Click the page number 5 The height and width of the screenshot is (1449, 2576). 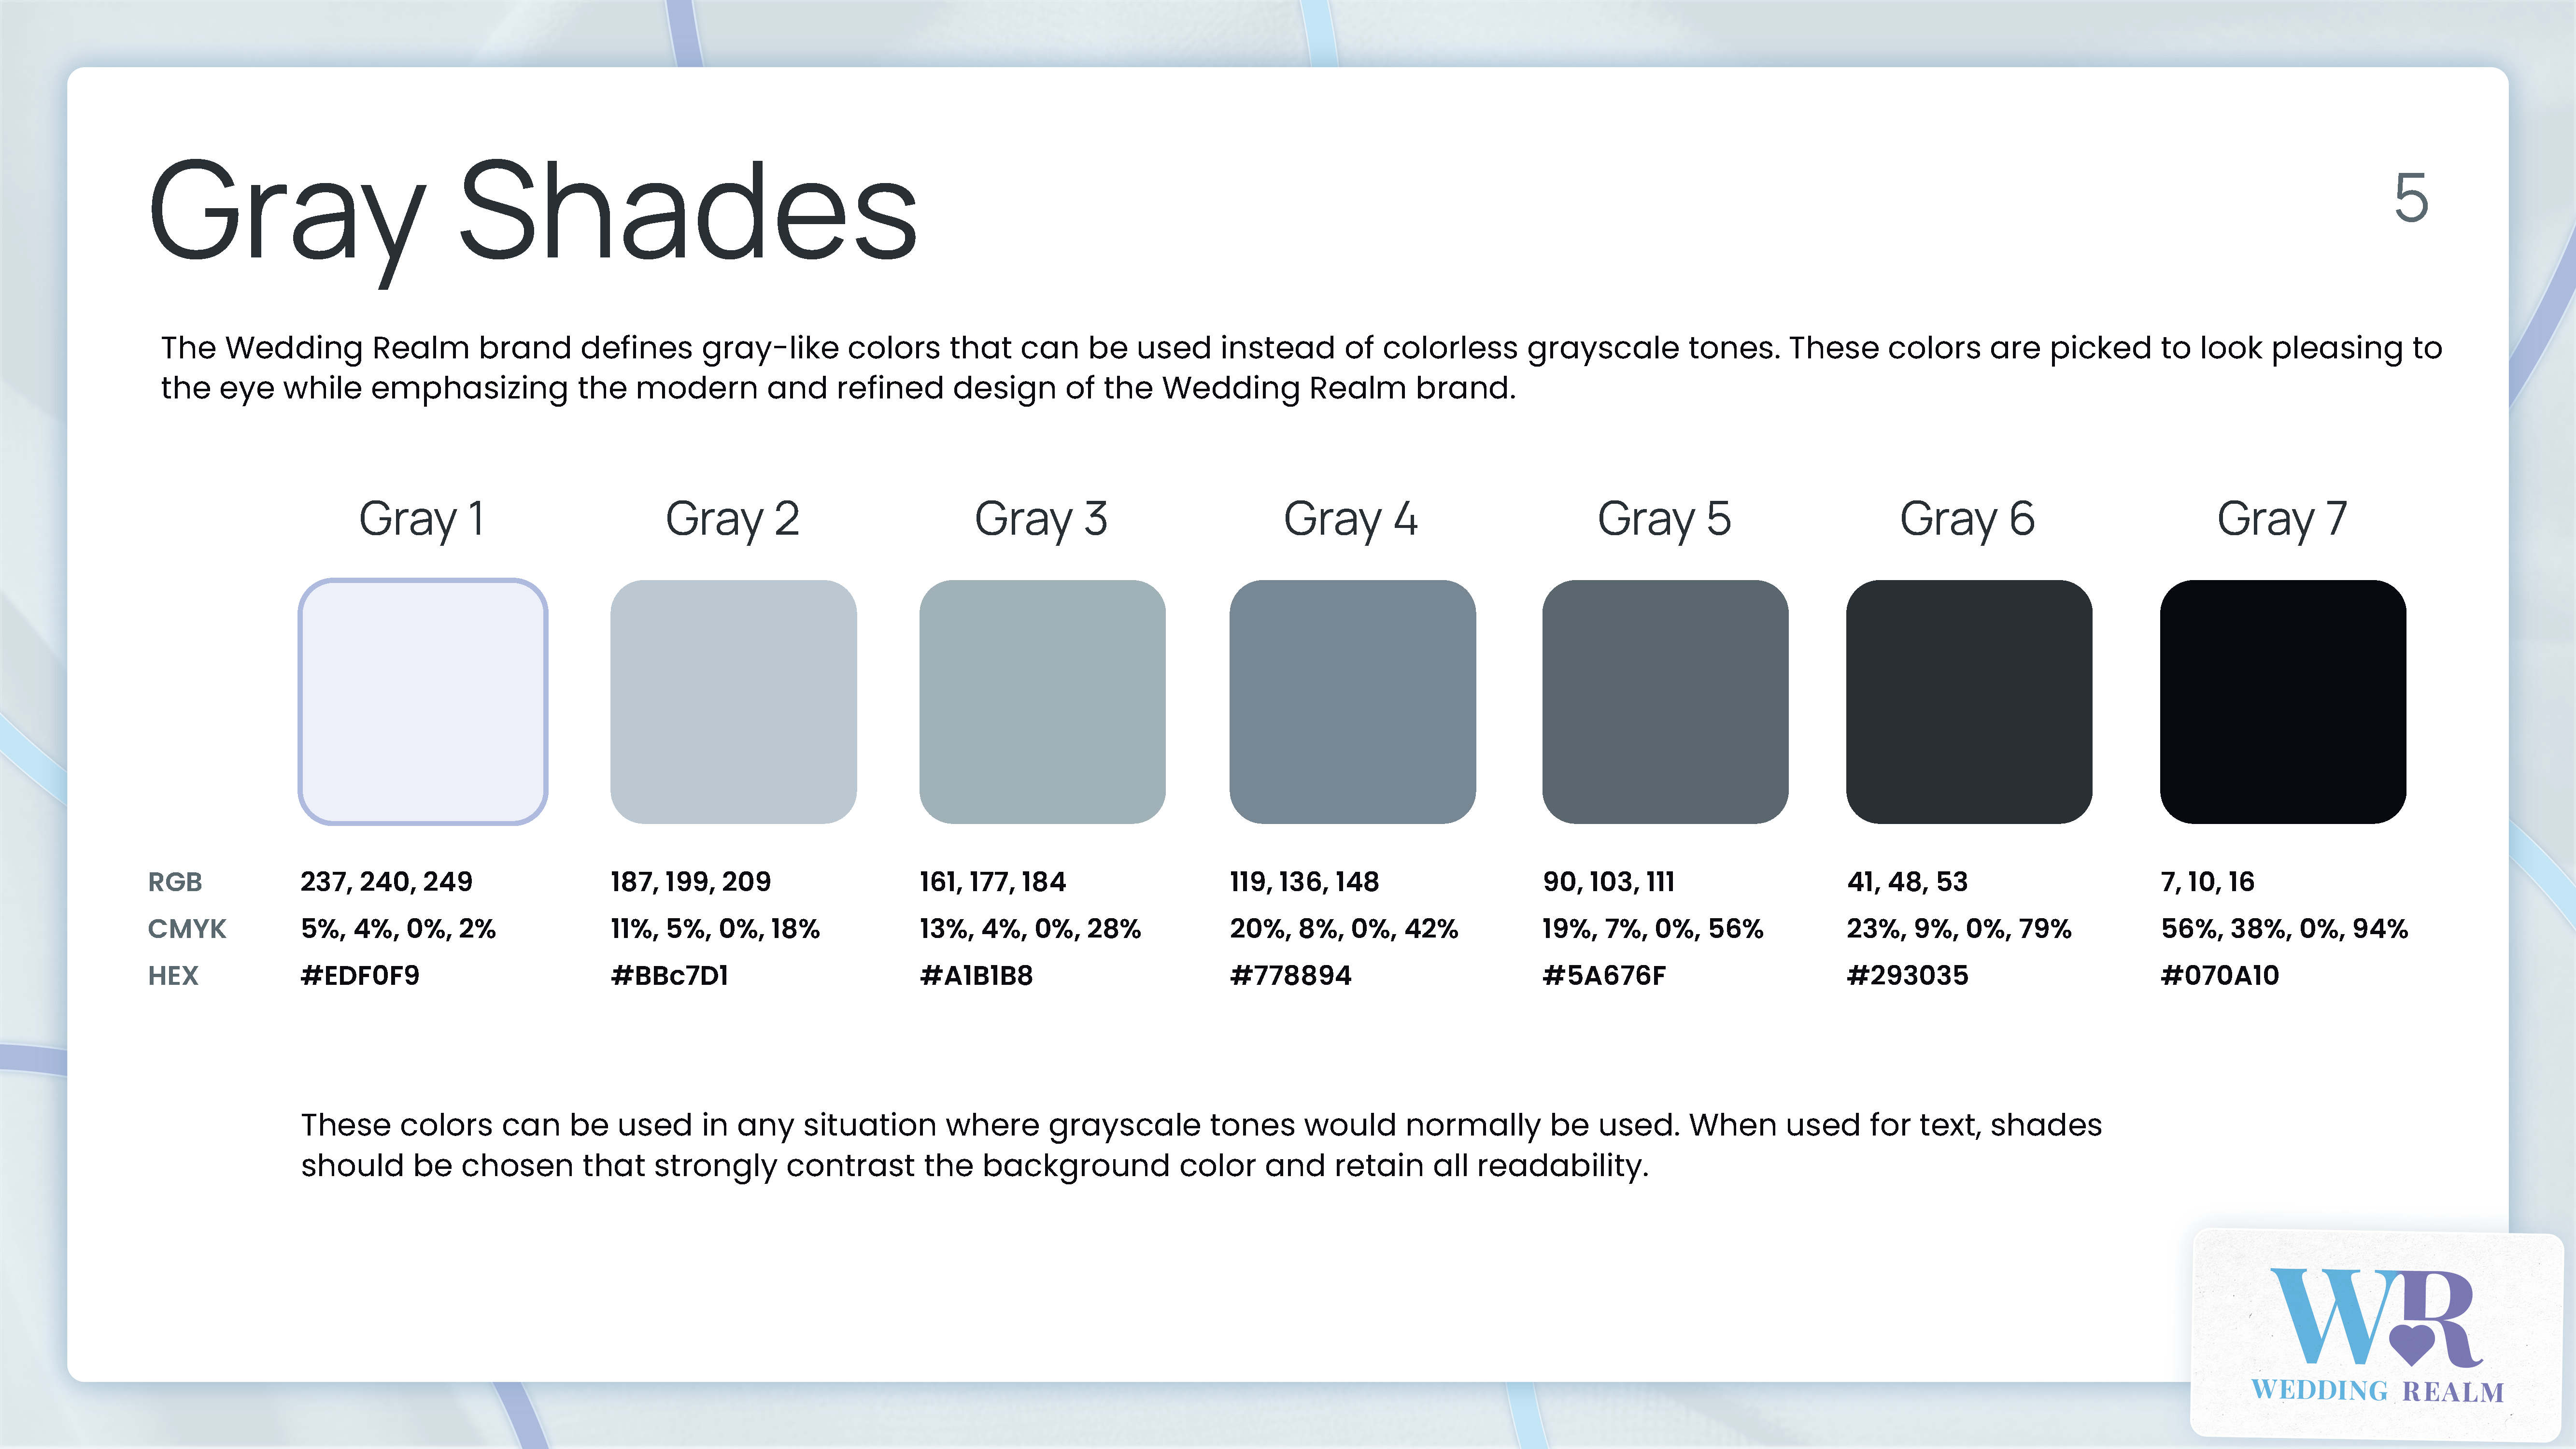pyautogui.click(x=2411, y=198)
